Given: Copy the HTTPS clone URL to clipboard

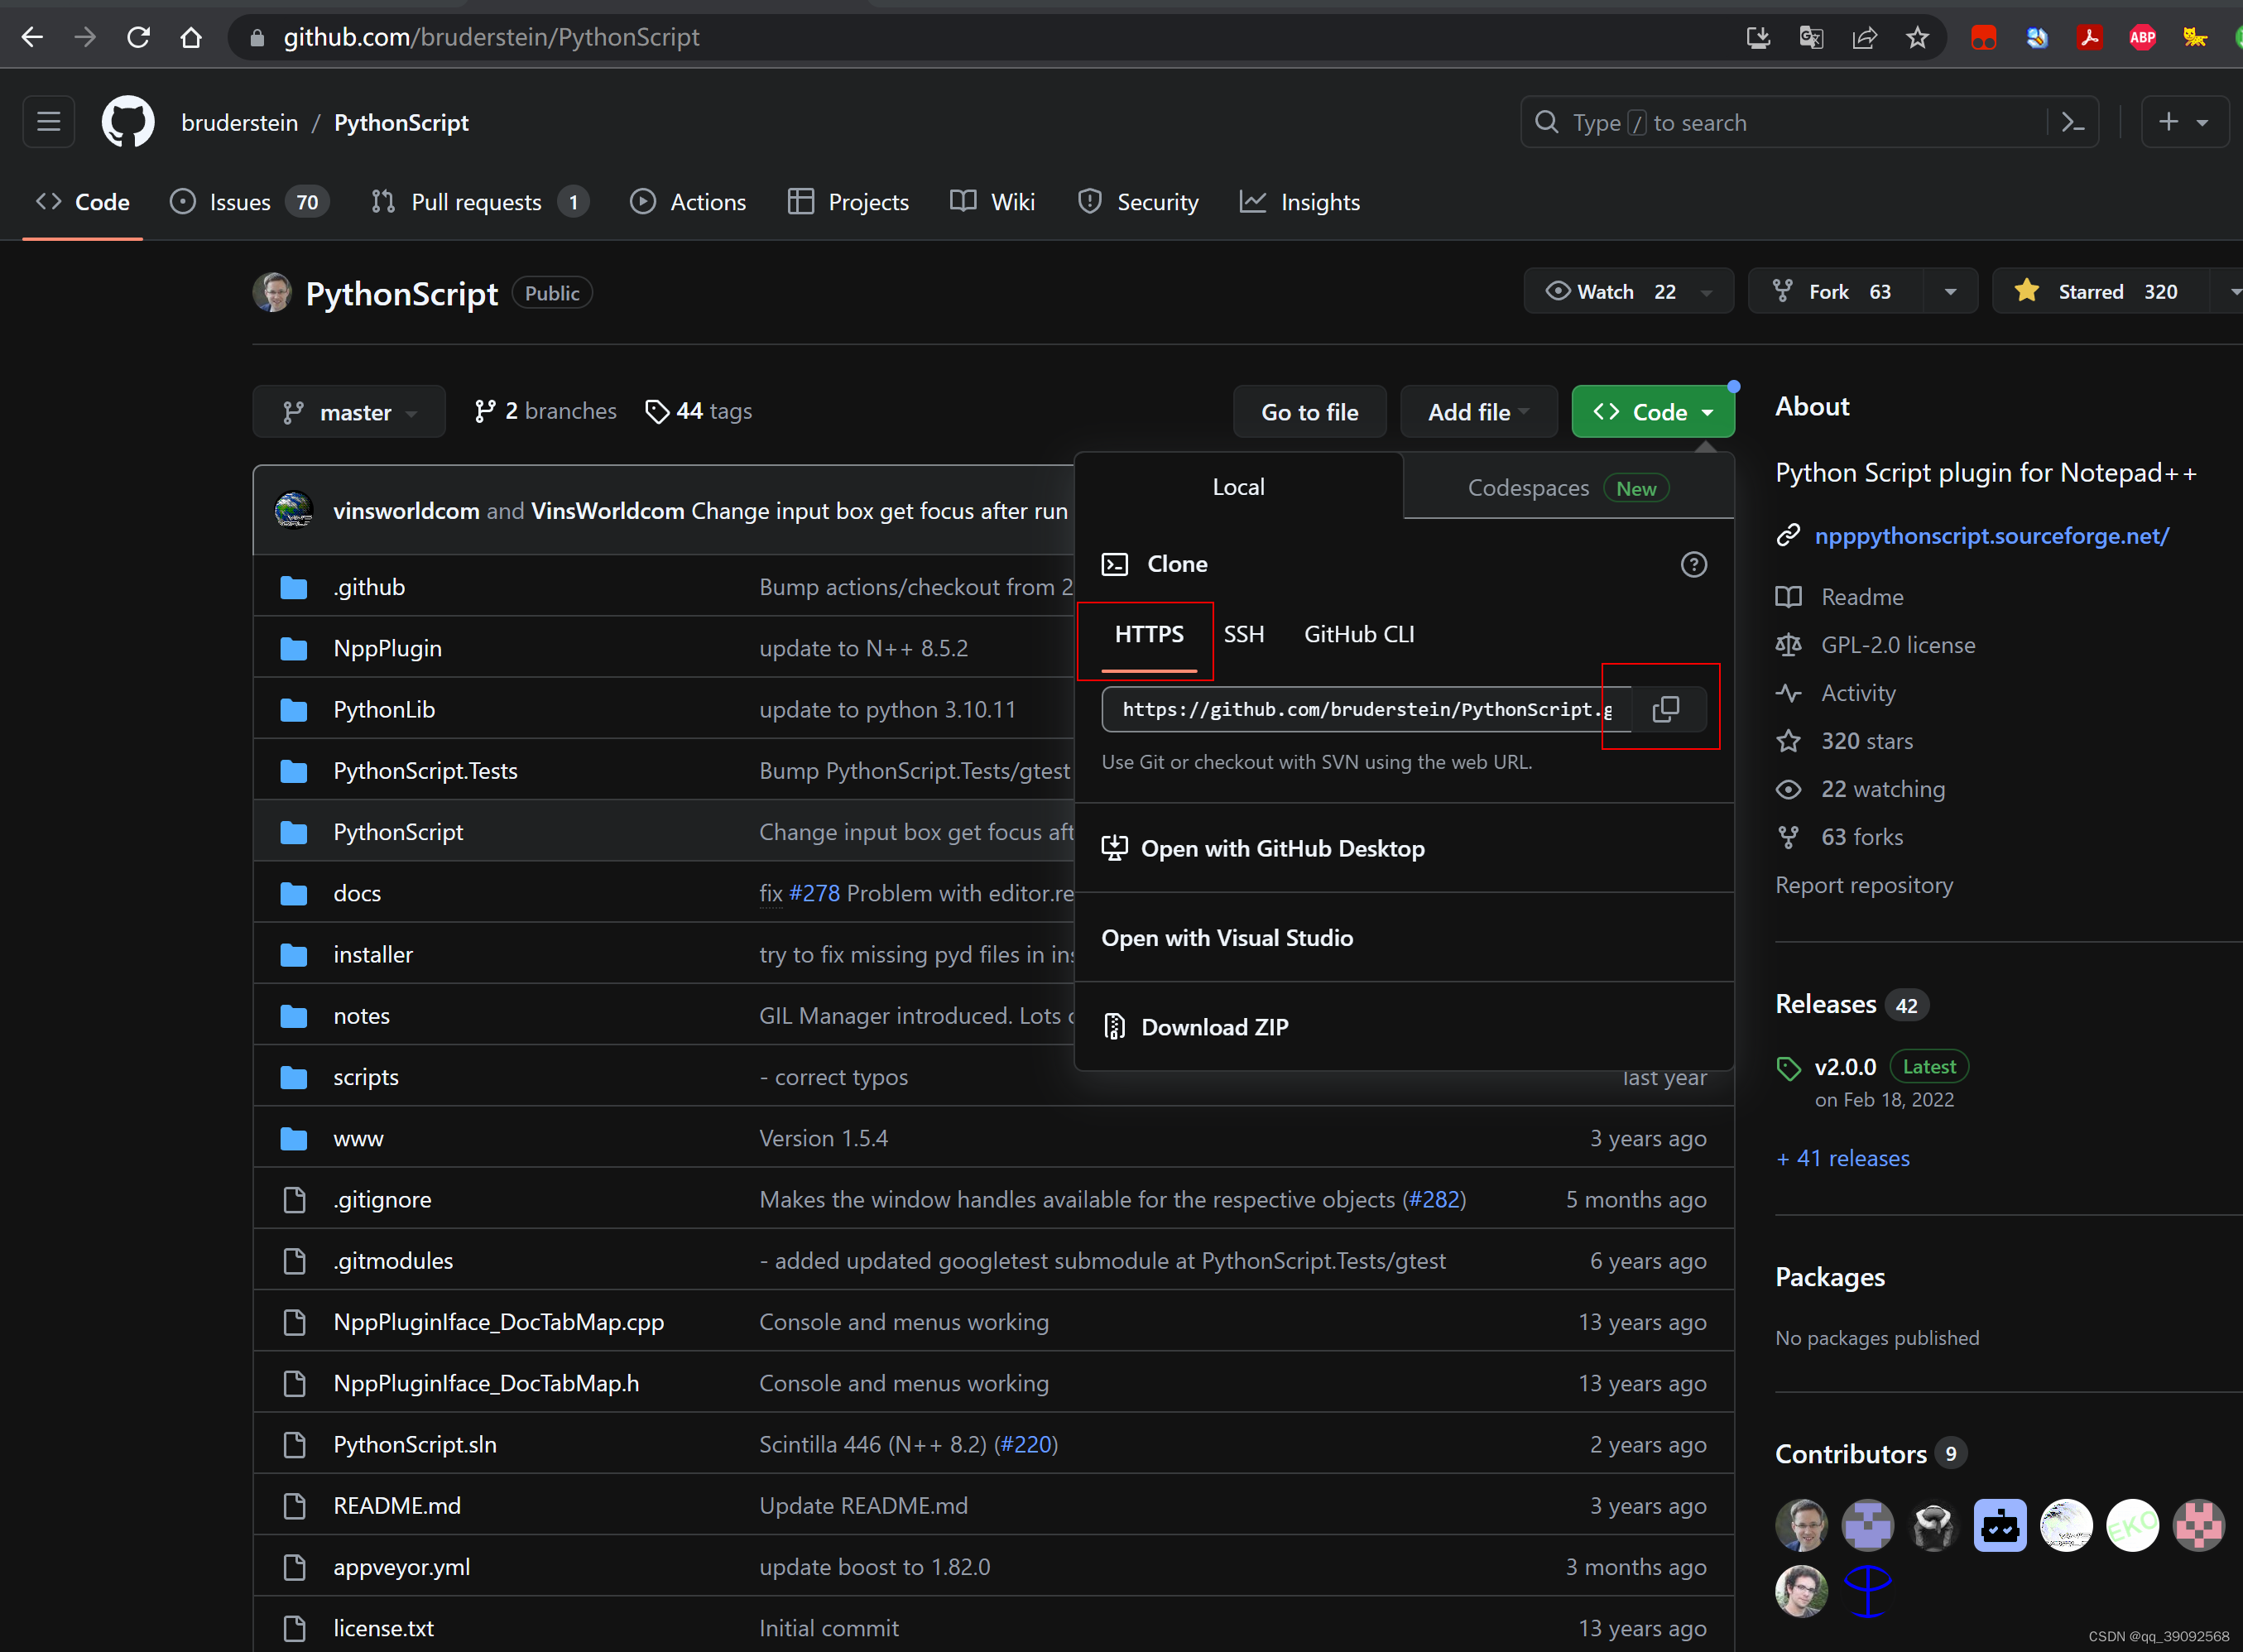Looking at the screenshot, I should (x=1665, y=709).
